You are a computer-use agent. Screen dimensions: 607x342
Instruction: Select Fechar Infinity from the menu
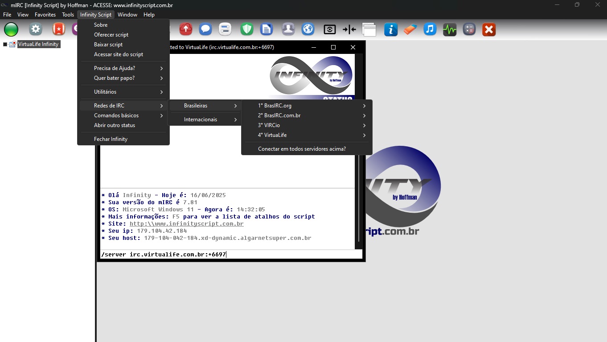point(111,139)
